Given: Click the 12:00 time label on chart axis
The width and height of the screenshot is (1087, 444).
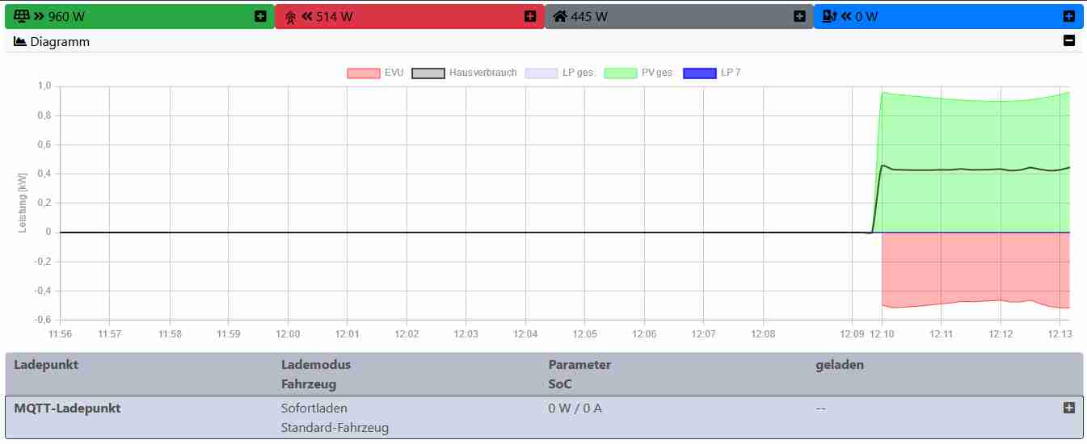Looking at the screenshot, I should (x=288, y=333).
